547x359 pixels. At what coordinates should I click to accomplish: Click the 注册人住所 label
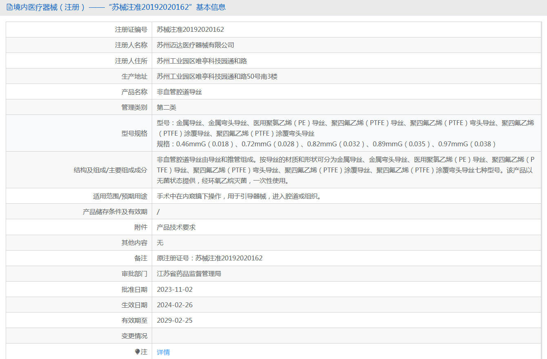pyautogui.click(x=131, y=61)
